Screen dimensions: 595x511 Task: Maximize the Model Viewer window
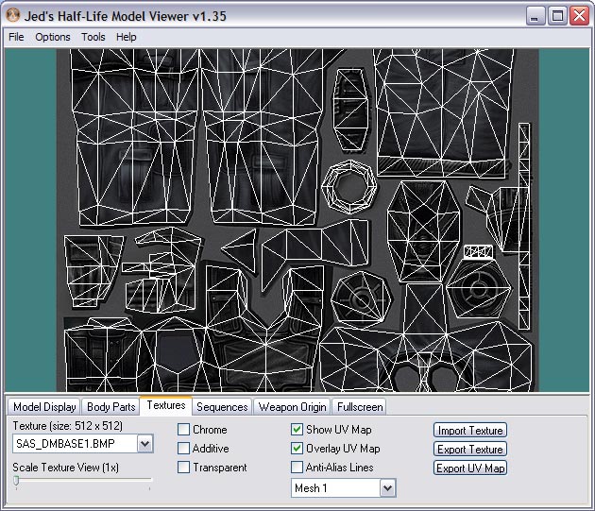(x=557, y=15)
